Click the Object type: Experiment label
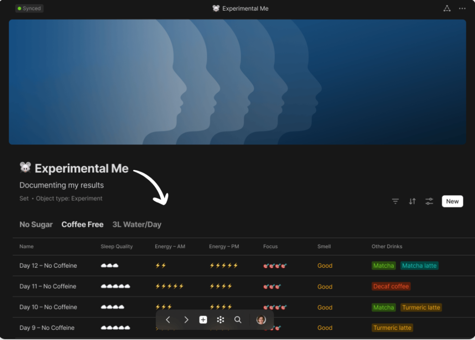 click(x=69, y=198)
